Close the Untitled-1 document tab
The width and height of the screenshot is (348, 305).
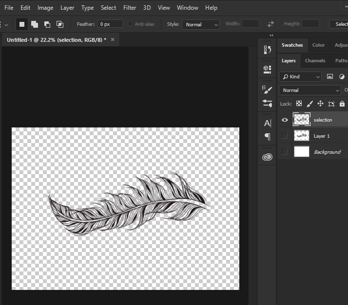point(113,40)
